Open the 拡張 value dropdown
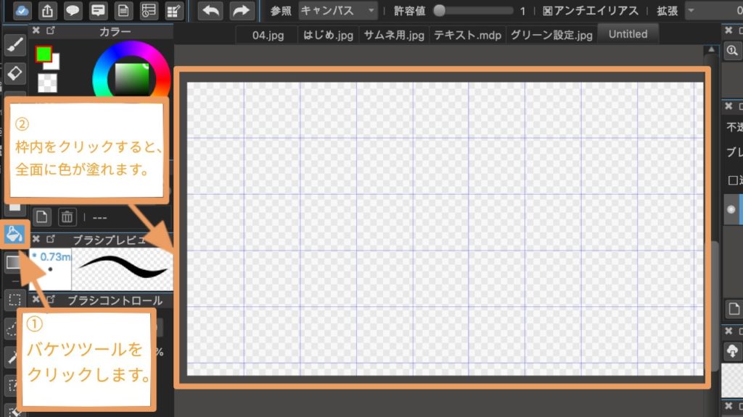 click(x=713, y=11)
